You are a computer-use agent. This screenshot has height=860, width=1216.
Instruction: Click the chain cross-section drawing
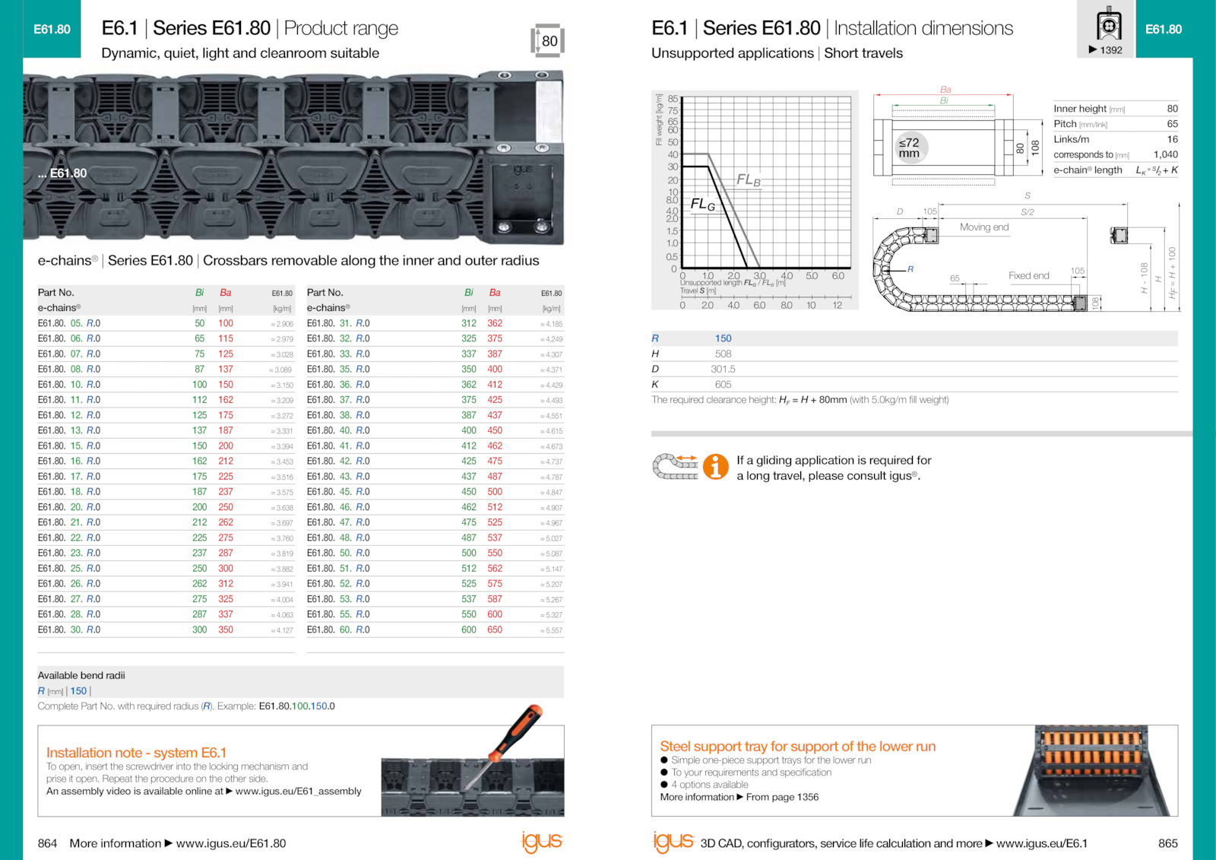(958, 137)
